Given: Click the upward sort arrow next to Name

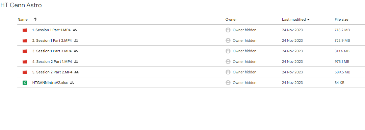Looking at the screenshot, I should pos(36,19).
